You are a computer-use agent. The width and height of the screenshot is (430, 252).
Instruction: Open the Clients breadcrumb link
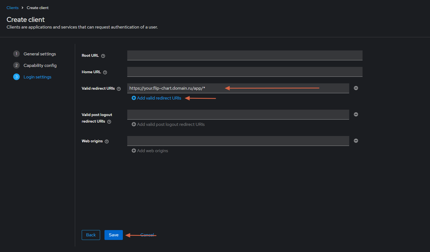point(13,8)
